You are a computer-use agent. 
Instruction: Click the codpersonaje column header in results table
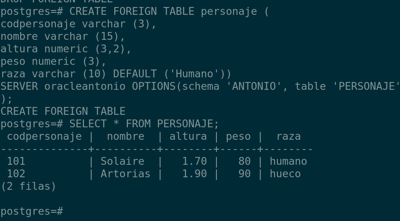44,136
